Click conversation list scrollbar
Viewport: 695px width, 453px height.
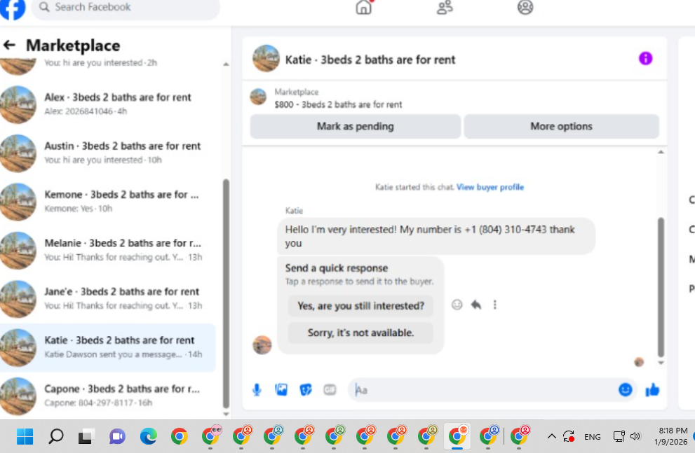click(226, 294)
